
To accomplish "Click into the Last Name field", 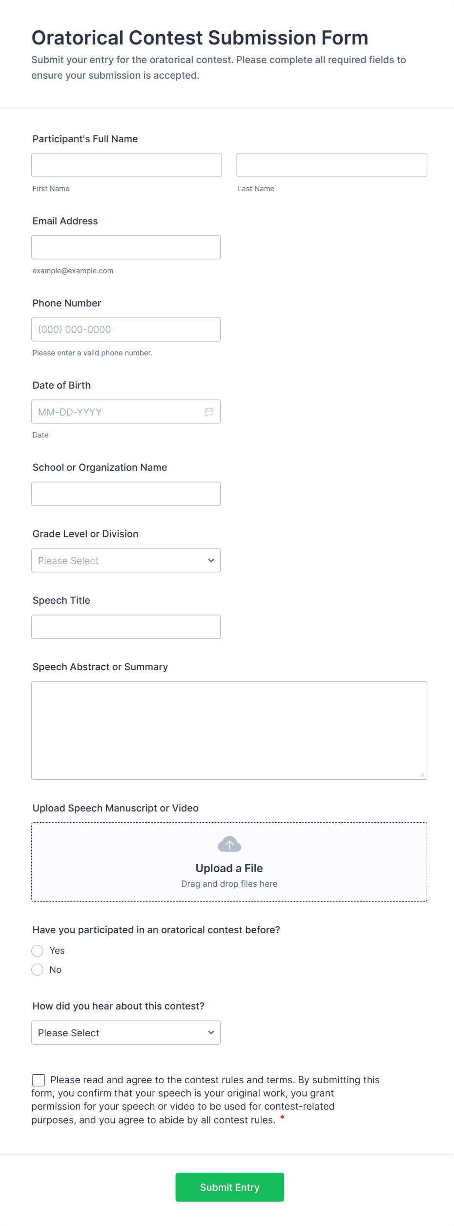I will 331,165.
